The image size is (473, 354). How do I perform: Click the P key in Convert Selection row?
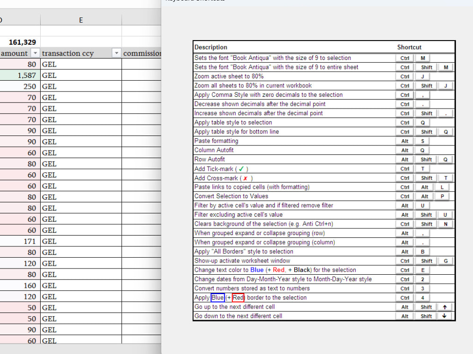pyautogui.click(x=442, y=196)
